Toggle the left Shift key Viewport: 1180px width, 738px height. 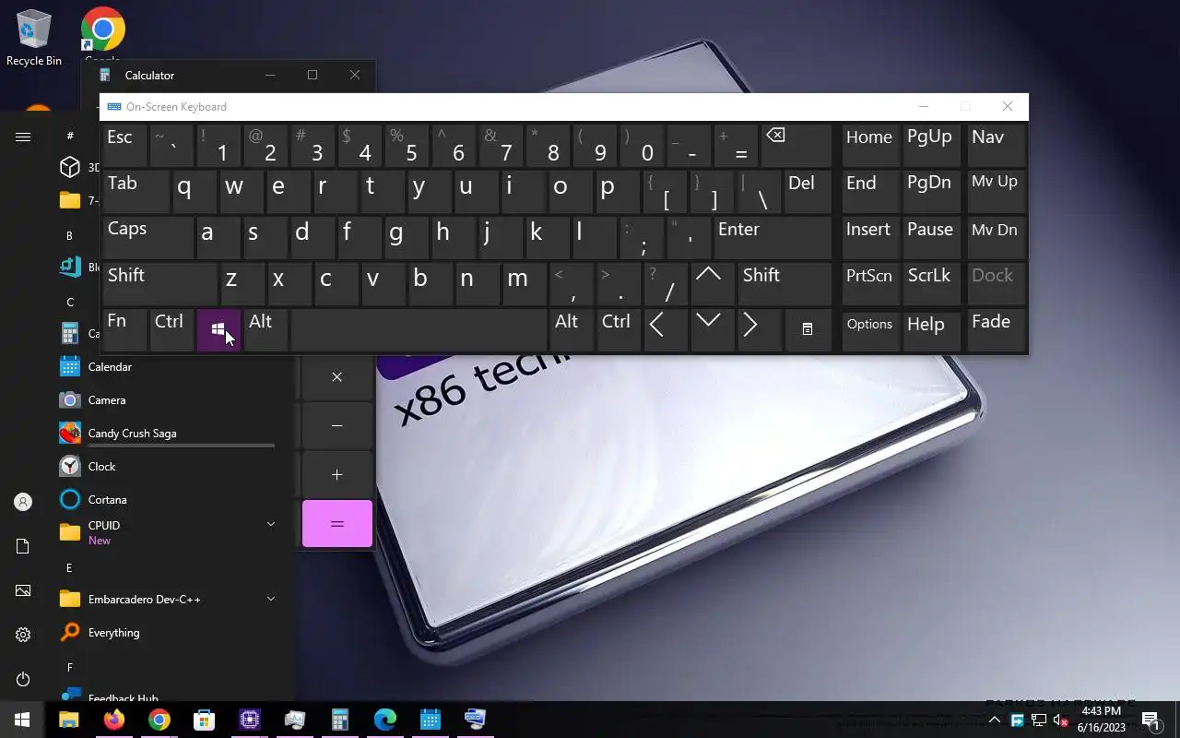(159, 283)
